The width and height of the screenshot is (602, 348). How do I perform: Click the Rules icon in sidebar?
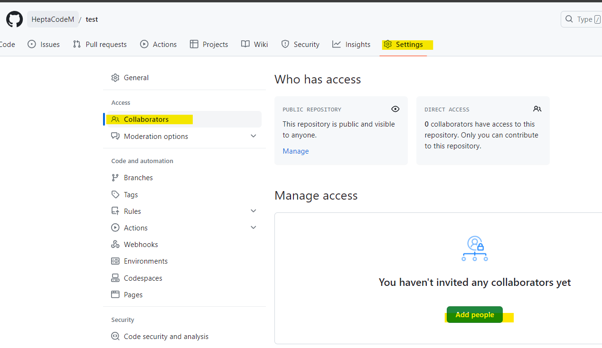(x=115, y=211)
